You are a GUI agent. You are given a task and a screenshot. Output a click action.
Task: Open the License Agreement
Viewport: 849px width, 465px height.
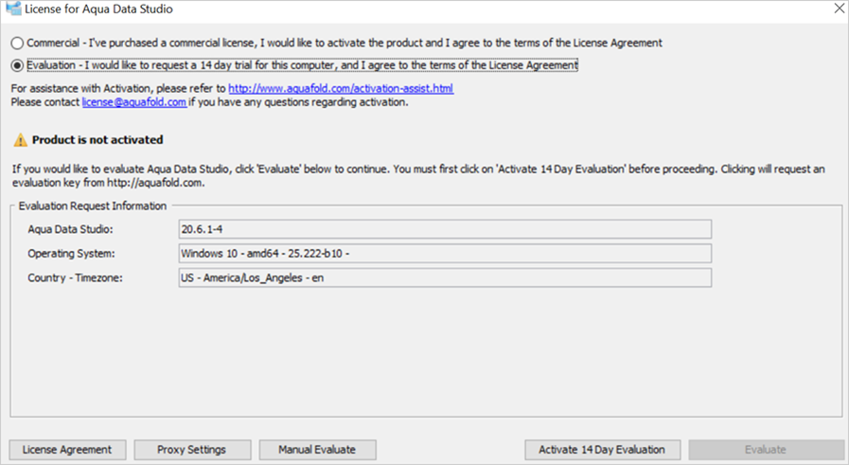click(67, 450)
